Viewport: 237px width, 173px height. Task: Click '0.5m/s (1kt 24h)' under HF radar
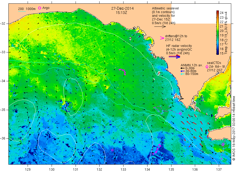[178, 53]
